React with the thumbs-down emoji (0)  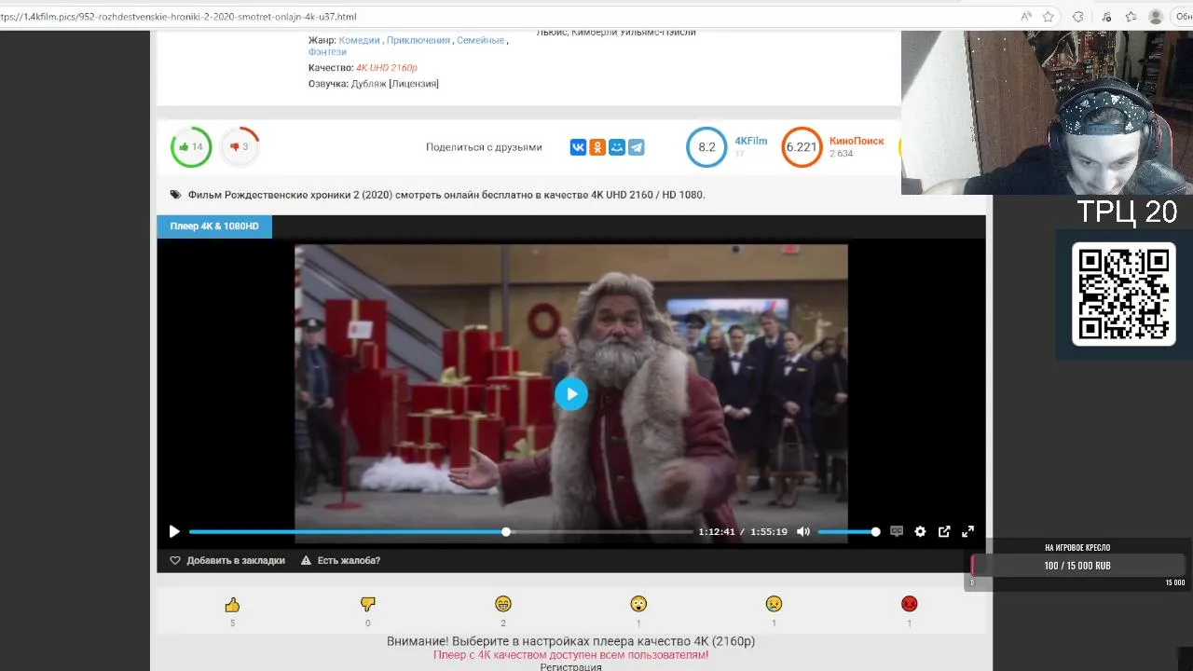pyautogui.click(x=367, y=604)
